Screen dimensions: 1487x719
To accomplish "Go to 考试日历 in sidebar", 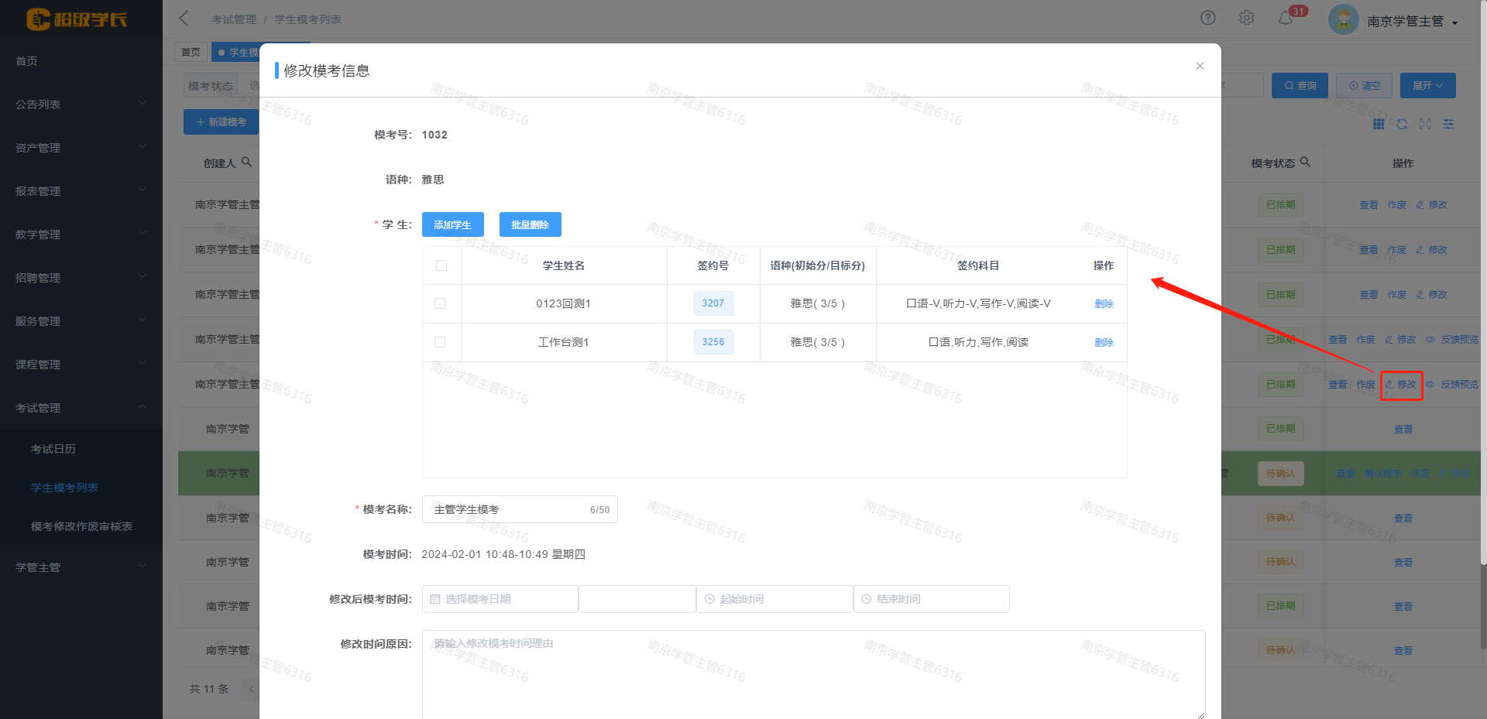I will [53, 449].
